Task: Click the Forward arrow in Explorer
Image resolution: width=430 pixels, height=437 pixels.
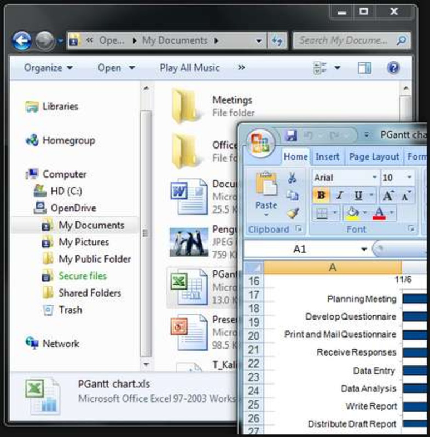Action: (x=45, y=40)
